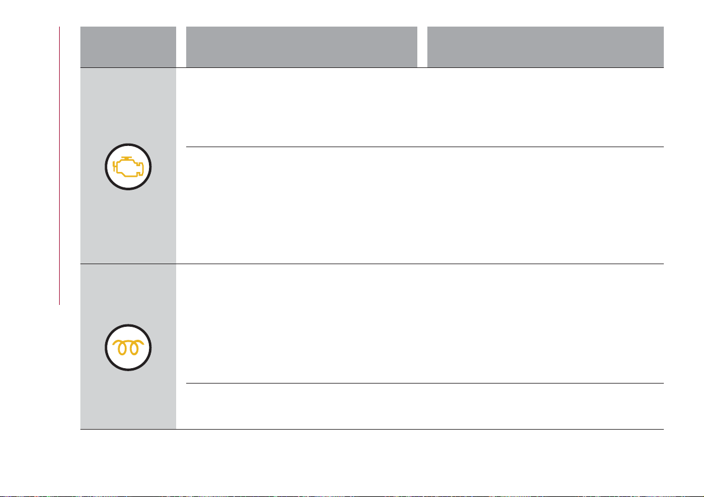
Task: Click the divider line inside engine warning row
Action: 425,147
